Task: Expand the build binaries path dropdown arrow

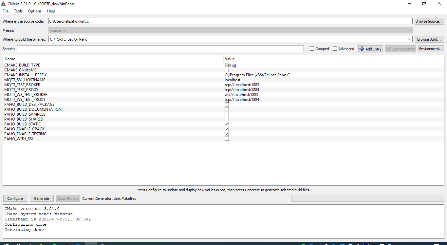Action: [409, 39]
